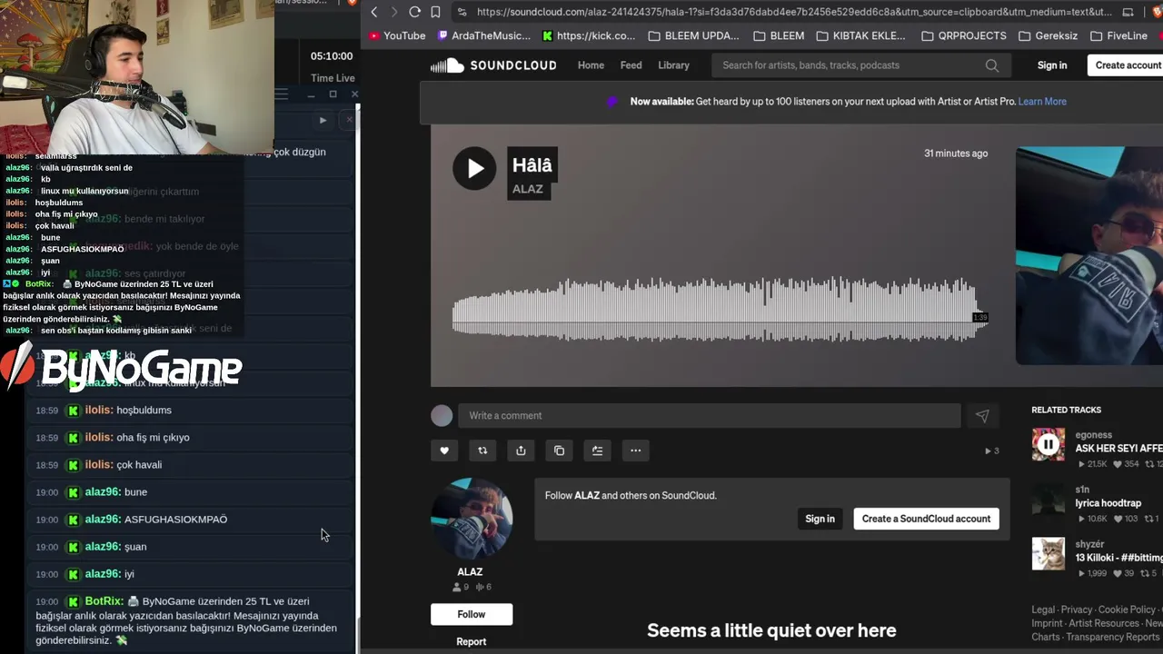Open the BLEEM UPDA... bookmarks folder
Screen dimensions: 1163x654
tap(694, 35)
